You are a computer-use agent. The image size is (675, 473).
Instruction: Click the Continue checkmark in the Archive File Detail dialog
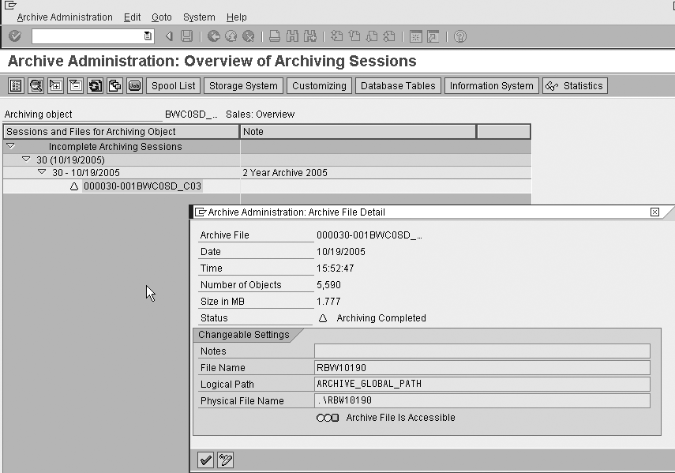click(206, 460)
